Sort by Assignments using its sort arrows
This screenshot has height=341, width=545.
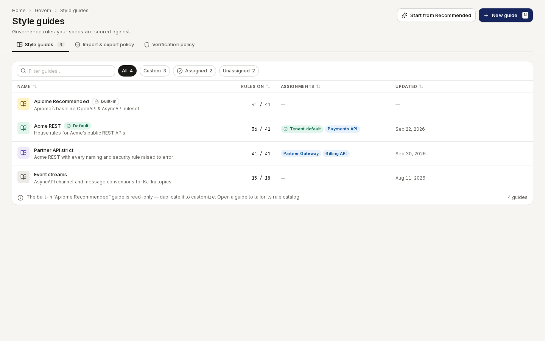[x=318, y=86]
